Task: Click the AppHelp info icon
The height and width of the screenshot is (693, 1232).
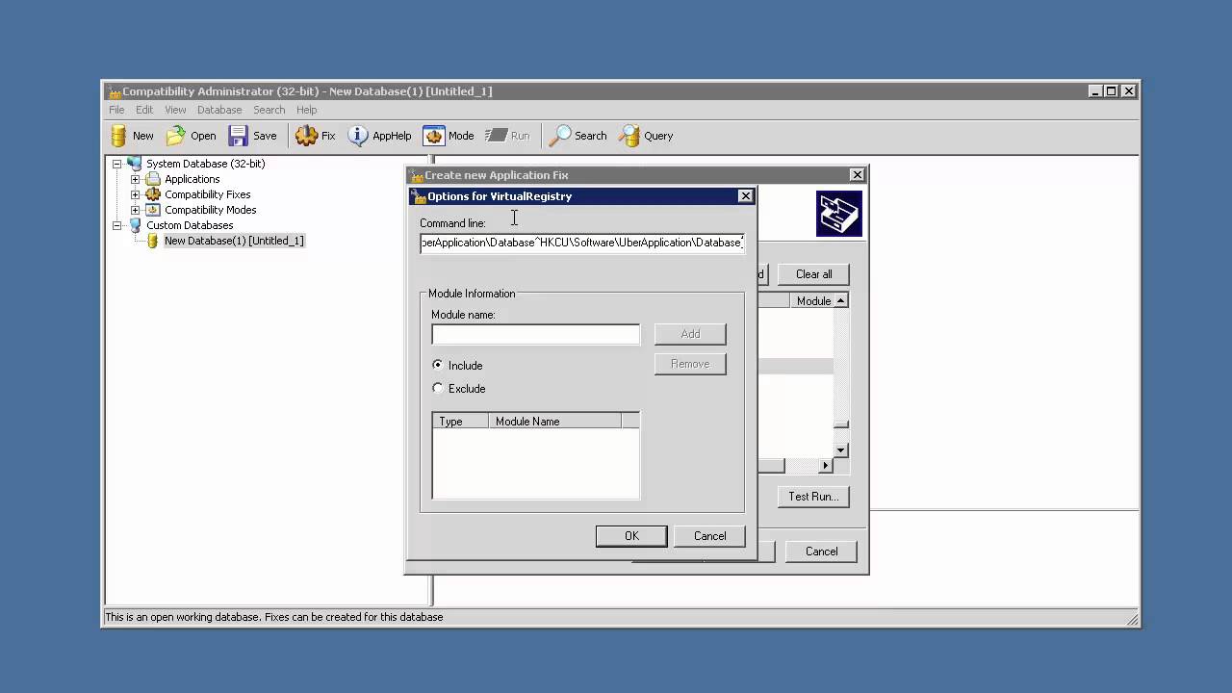Action: (358, 136)
